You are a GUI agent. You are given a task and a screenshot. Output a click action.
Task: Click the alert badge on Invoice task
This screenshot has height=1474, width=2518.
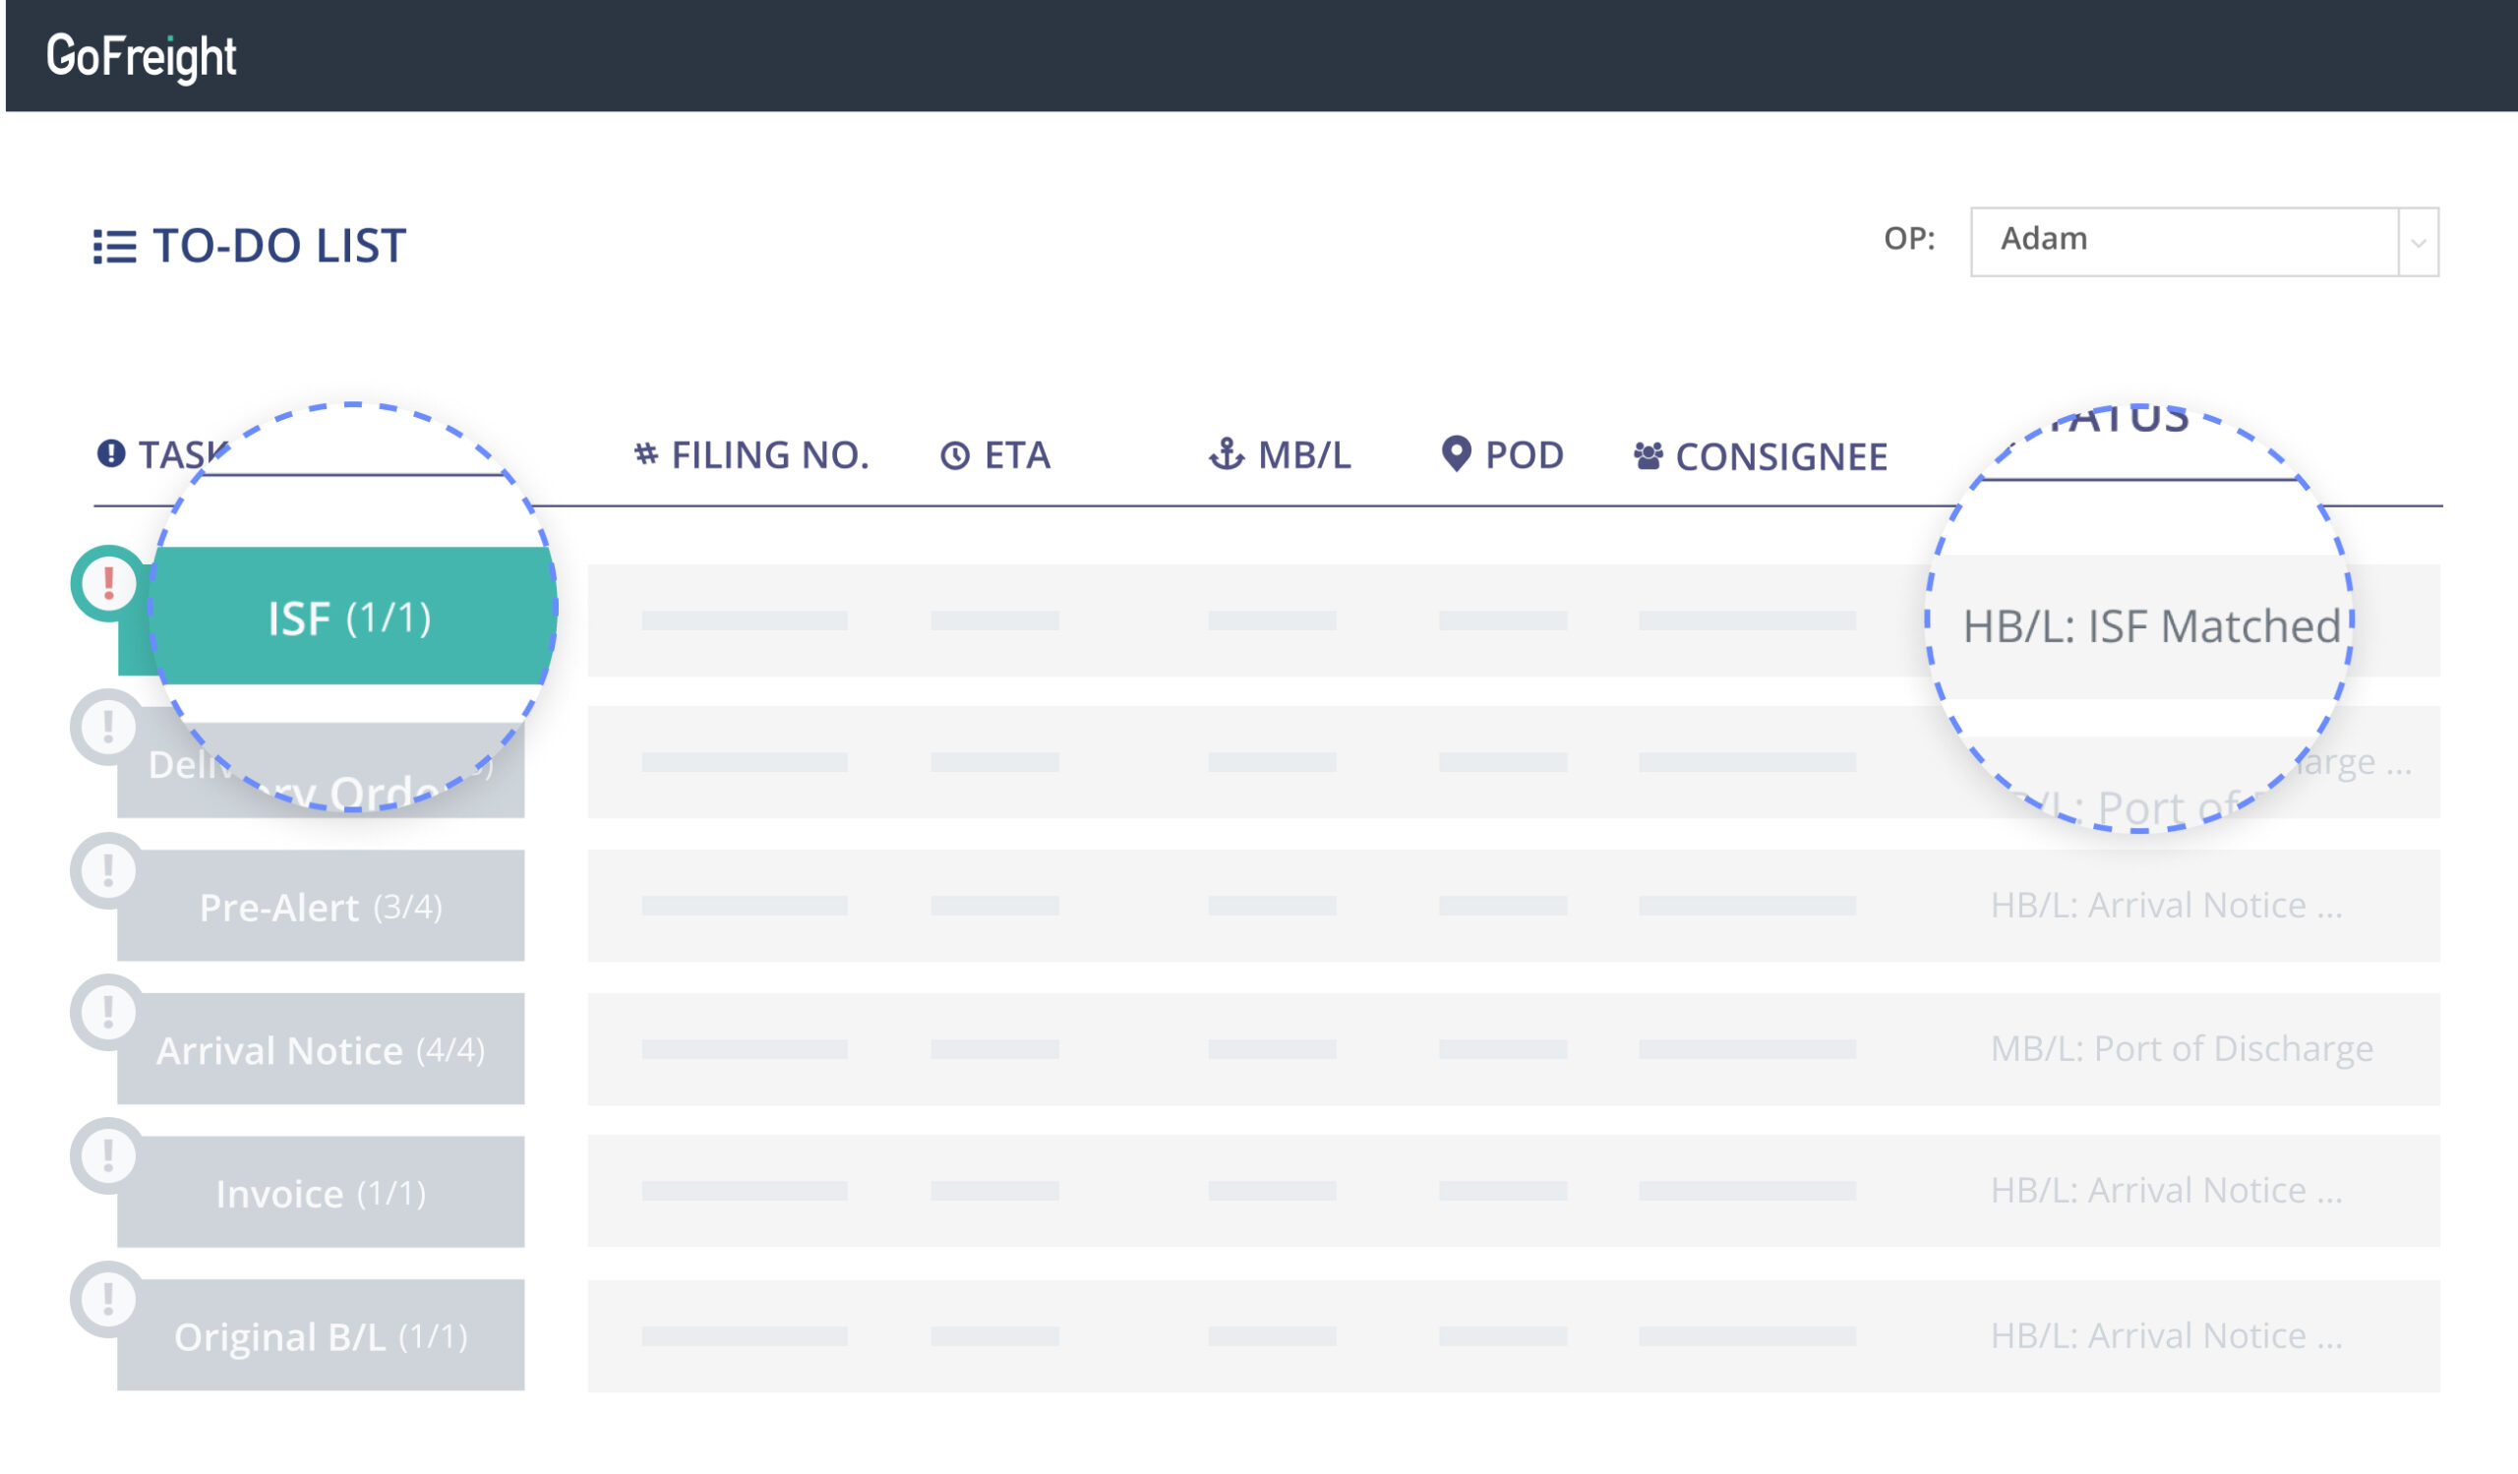click(109, 1156)
